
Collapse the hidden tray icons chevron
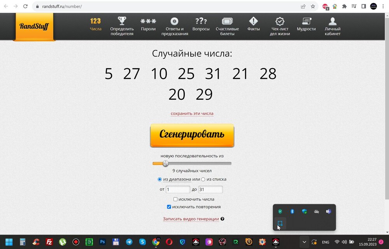click(304, 242)
